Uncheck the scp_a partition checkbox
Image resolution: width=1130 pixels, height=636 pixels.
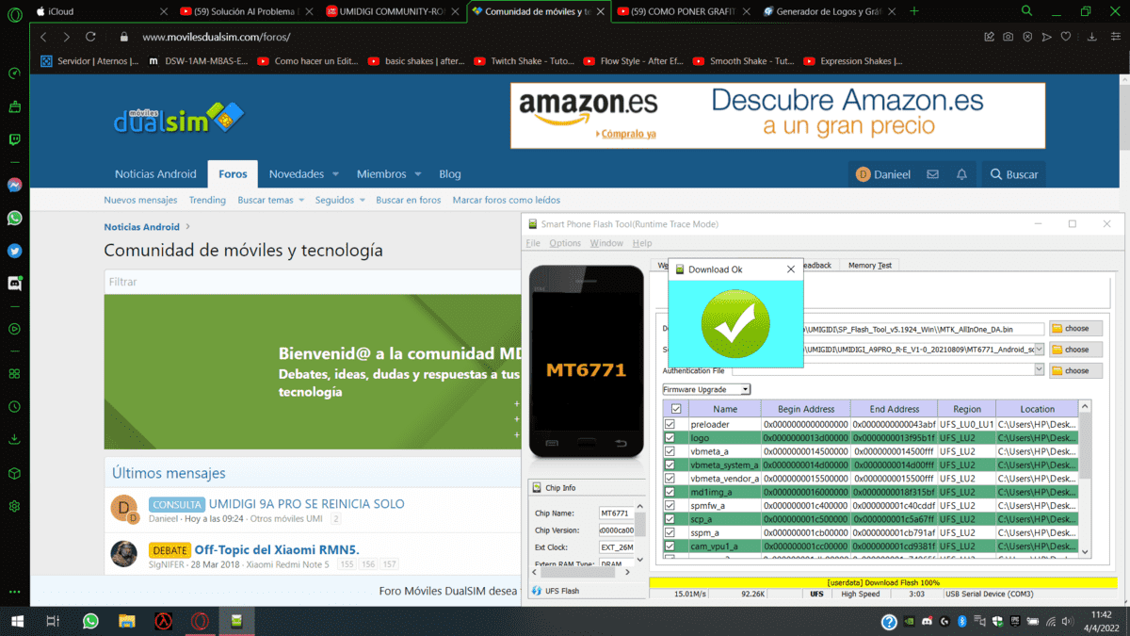[670, 519]
